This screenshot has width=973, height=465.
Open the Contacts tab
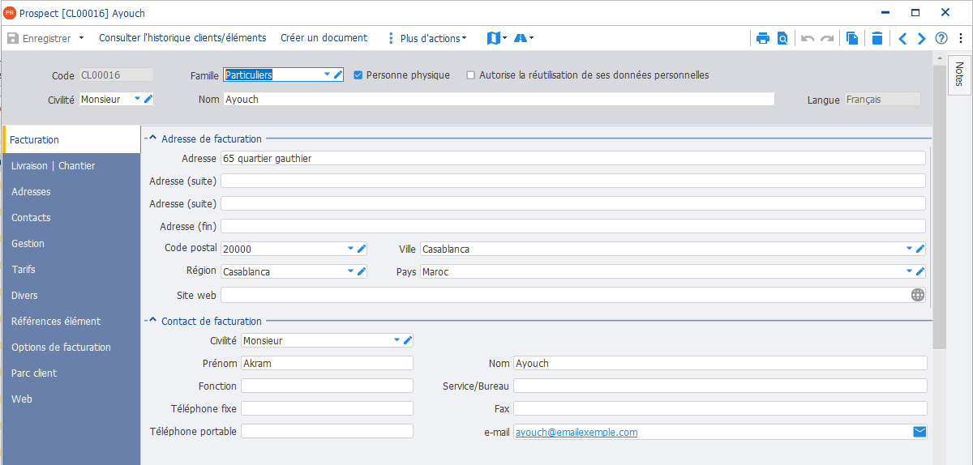click(71, 218)
